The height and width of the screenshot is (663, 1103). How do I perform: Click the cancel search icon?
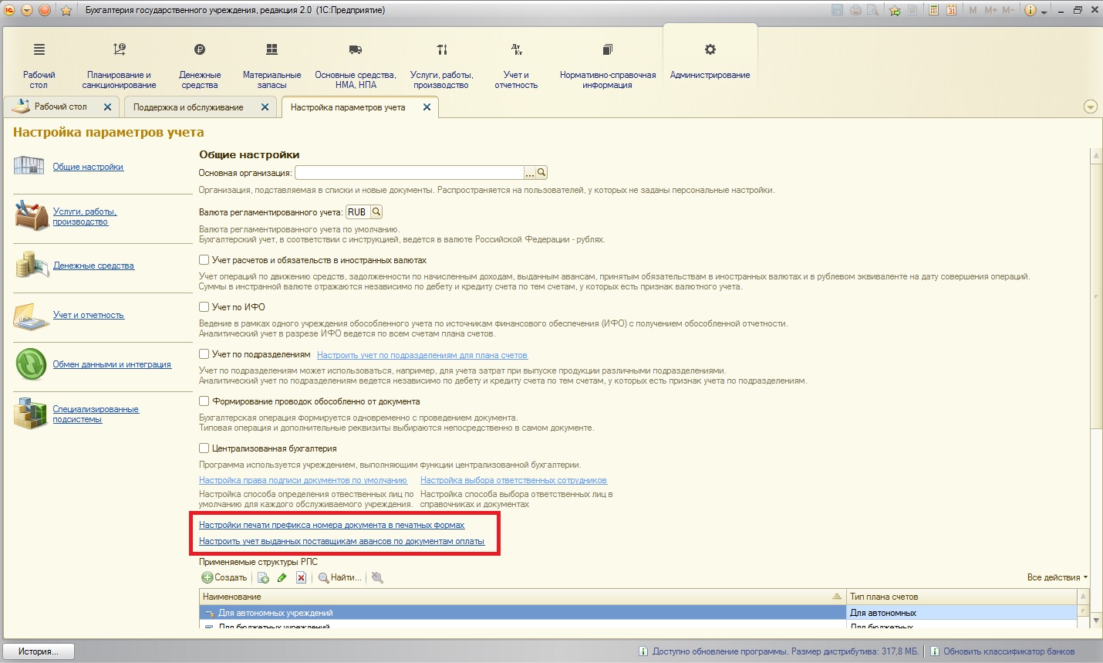tap(377, 577)
